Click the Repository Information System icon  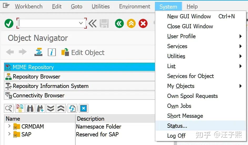coord(8,86)
